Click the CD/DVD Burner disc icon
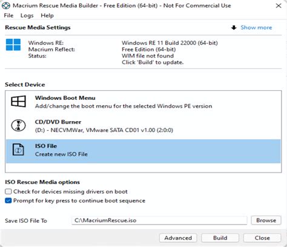The width and height of the screenshot is (287, 247). tap(18, 125)
